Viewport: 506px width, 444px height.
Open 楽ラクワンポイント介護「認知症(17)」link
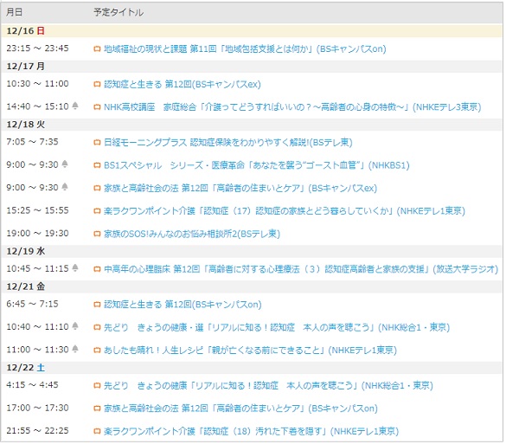point(285,211)
